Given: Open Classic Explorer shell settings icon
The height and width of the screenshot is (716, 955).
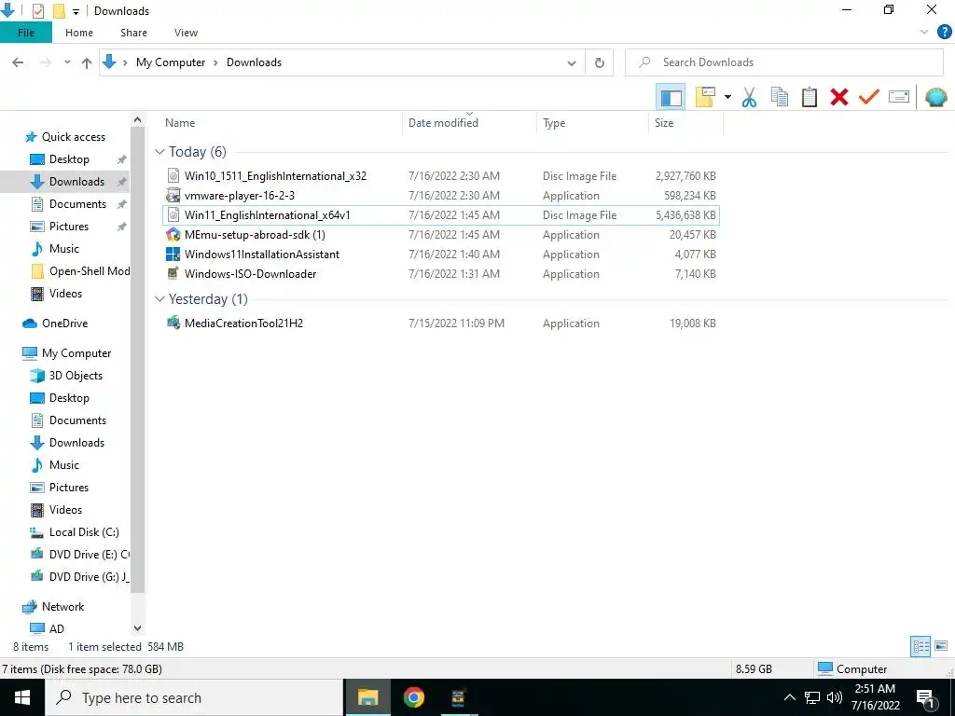Looking at the screenshot, I should click(935, 97).
